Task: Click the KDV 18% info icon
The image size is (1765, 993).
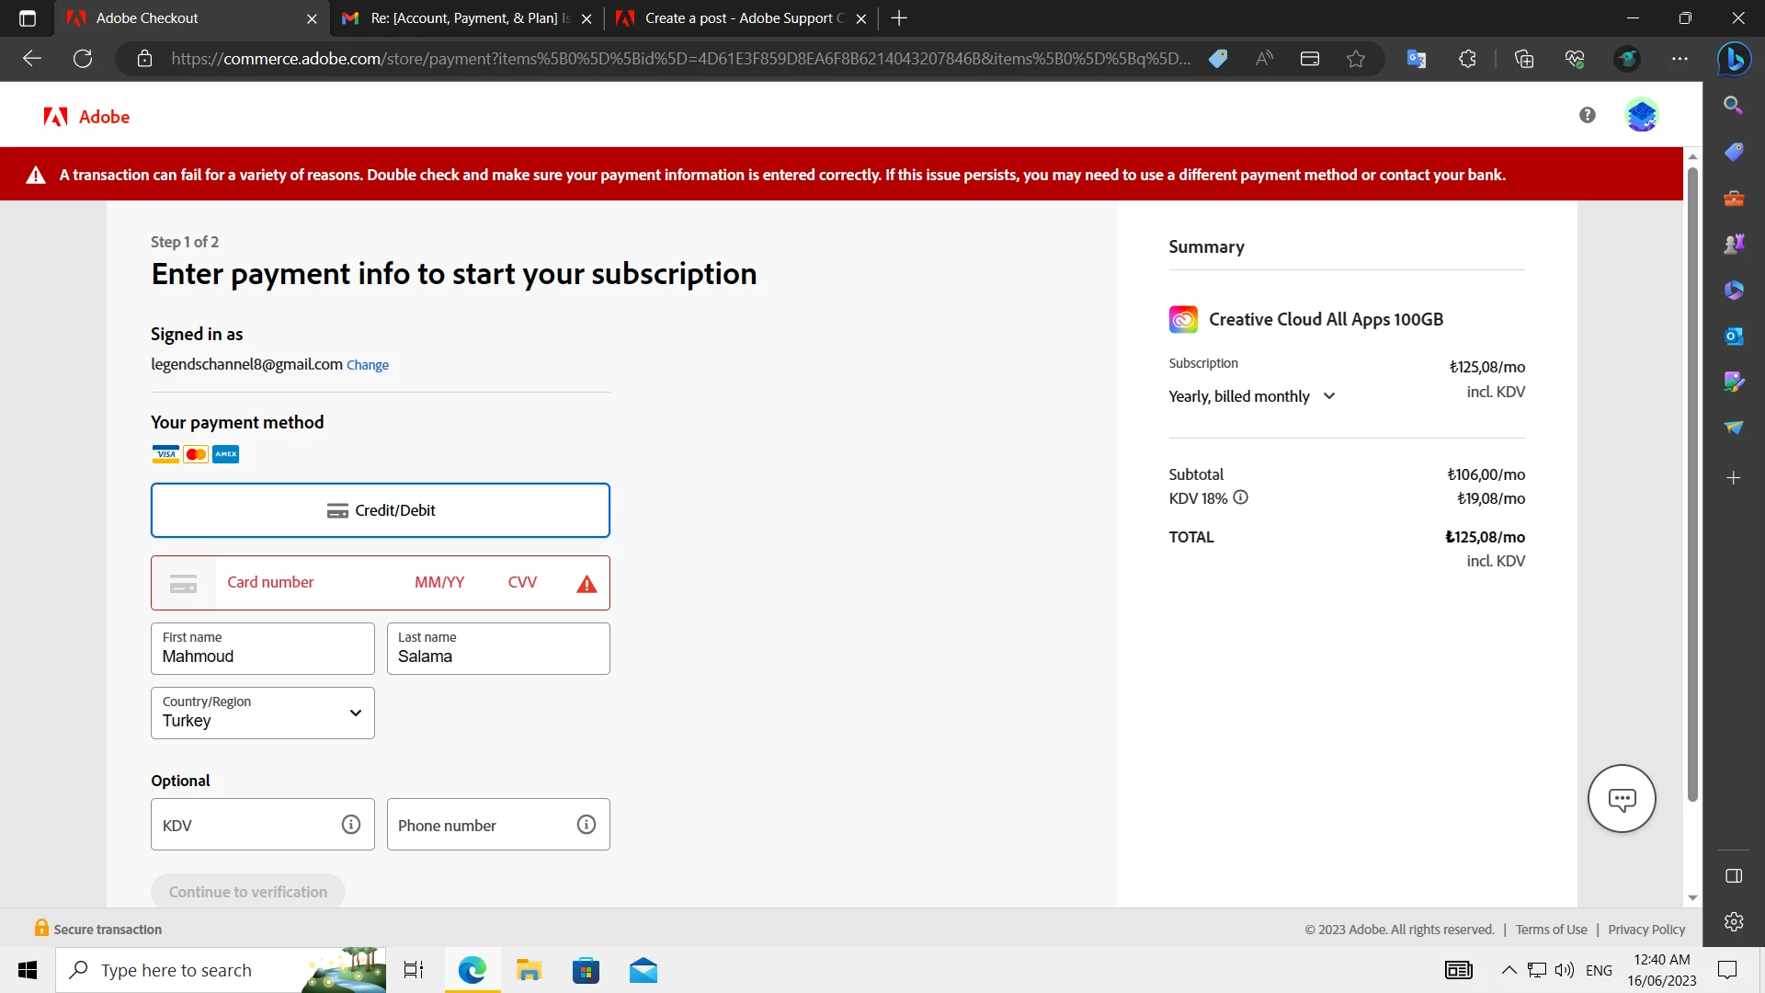Action: pos(1240,497)
